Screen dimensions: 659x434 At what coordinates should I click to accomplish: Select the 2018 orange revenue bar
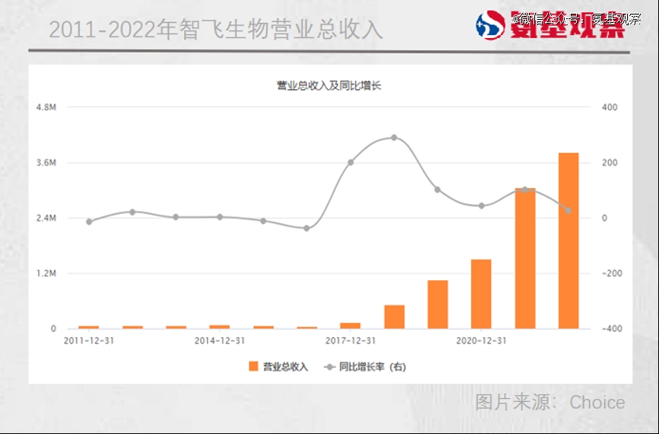(394, 317)
